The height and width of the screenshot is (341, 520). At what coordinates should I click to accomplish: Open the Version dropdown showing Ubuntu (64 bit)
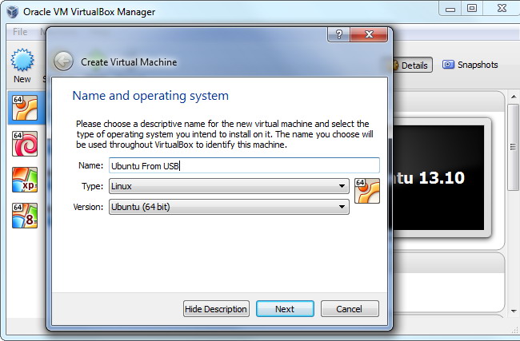point(229,207)
